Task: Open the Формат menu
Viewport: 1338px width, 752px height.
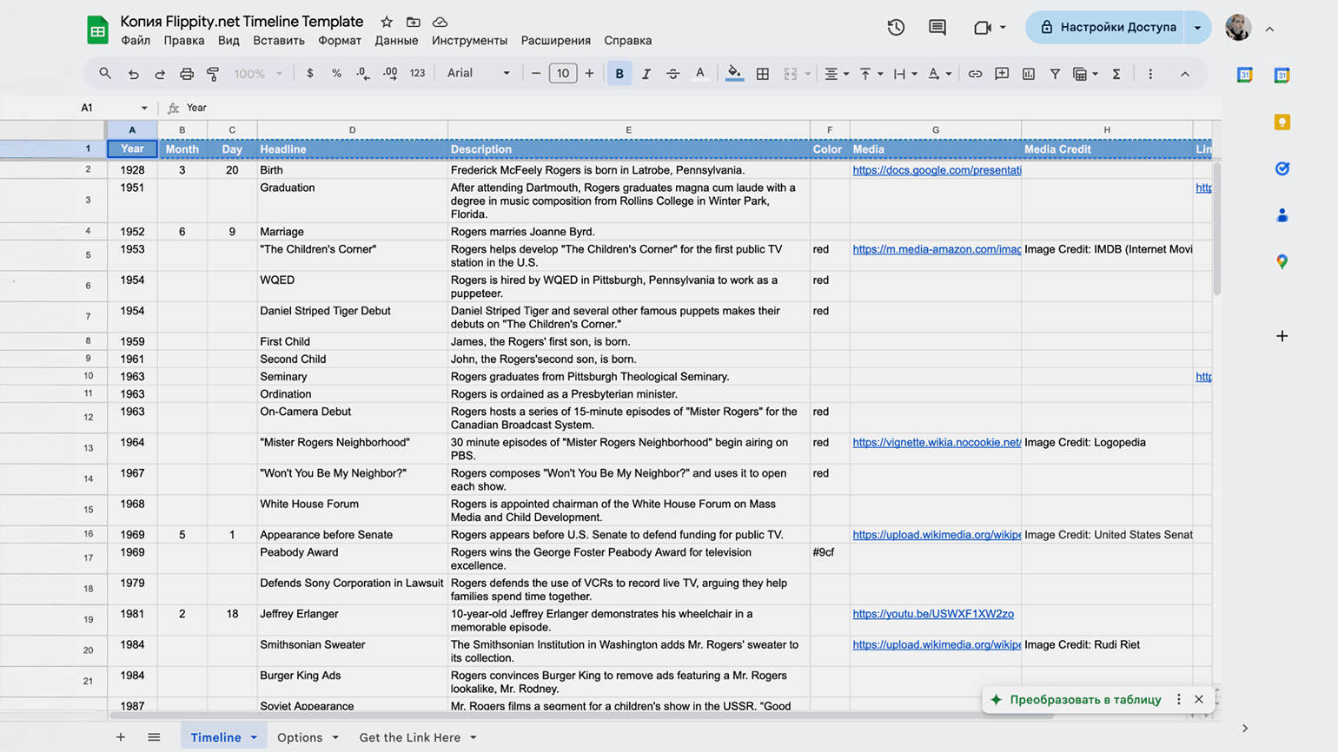Action: [x=340, y=41]
